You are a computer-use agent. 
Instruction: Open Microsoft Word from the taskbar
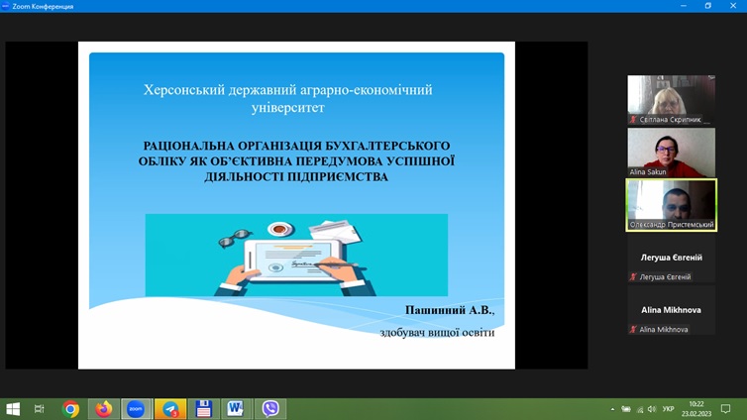pos(236,409)
